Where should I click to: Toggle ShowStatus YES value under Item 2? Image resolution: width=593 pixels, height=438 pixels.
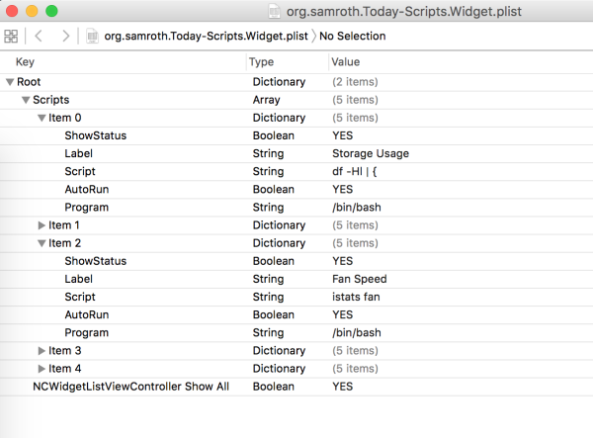click(343, 261)
